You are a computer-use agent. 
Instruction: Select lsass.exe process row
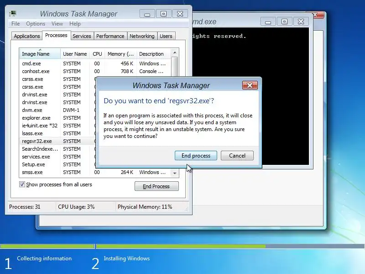pos(58,133)
